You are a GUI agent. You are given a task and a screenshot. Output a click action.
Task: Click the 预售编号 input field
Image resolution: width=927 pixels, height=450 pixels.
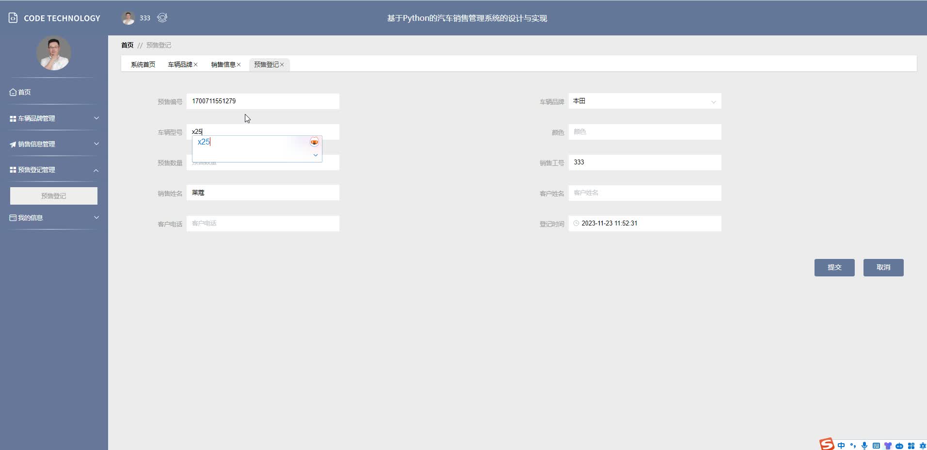[x=263, y=101]
